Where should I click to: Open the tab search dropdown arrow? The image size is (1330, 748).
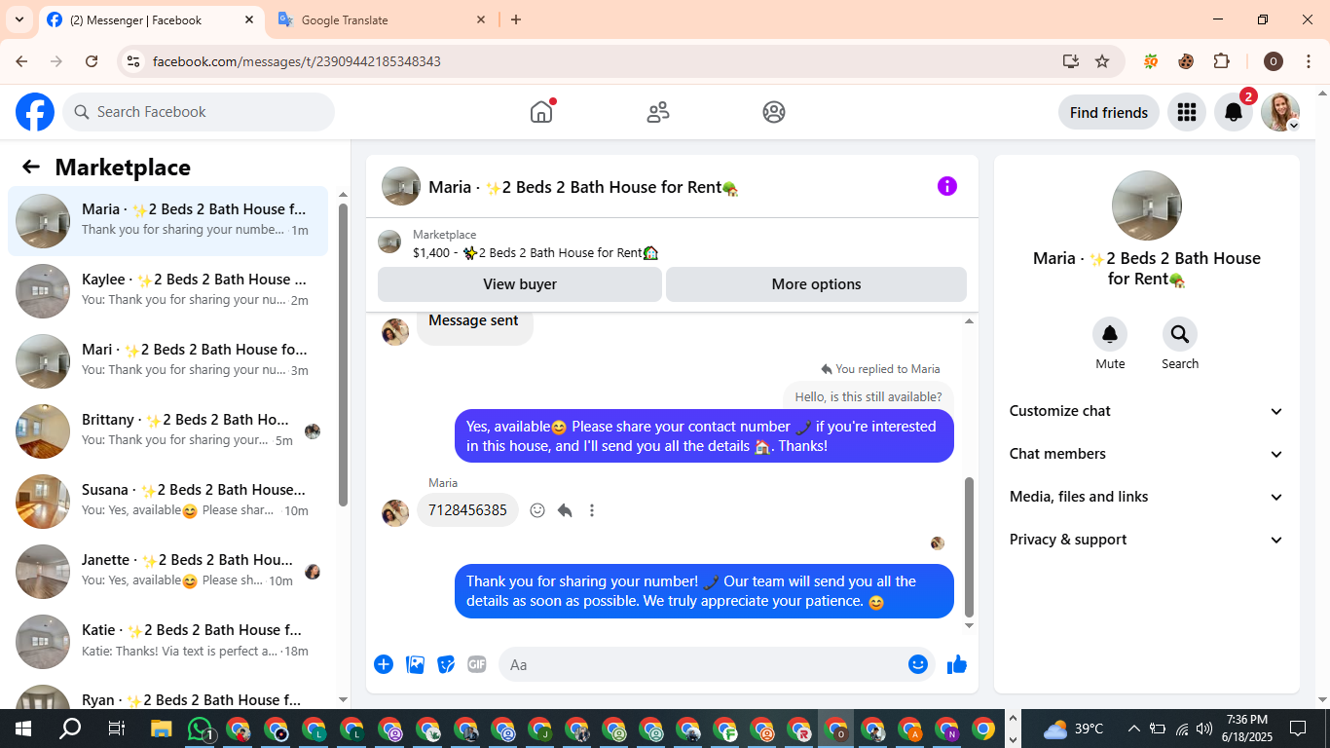point(18,19)
